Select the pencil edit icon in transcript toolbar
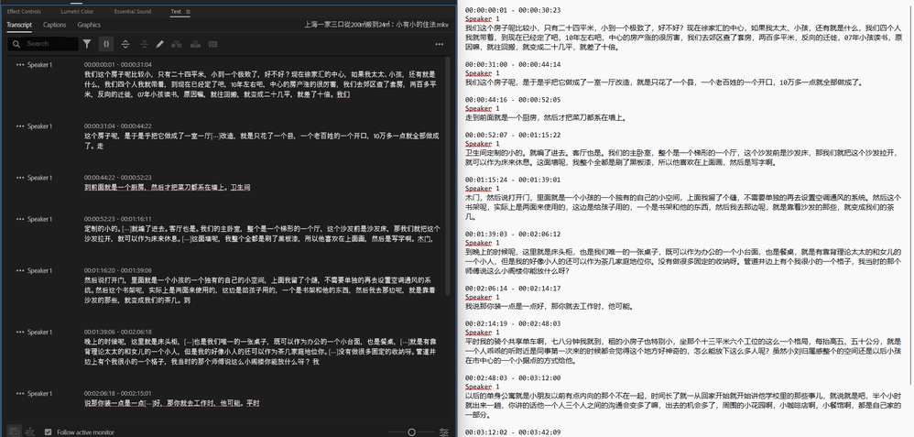The height and width of the screenshot is (437, 914). click(159, 44)
